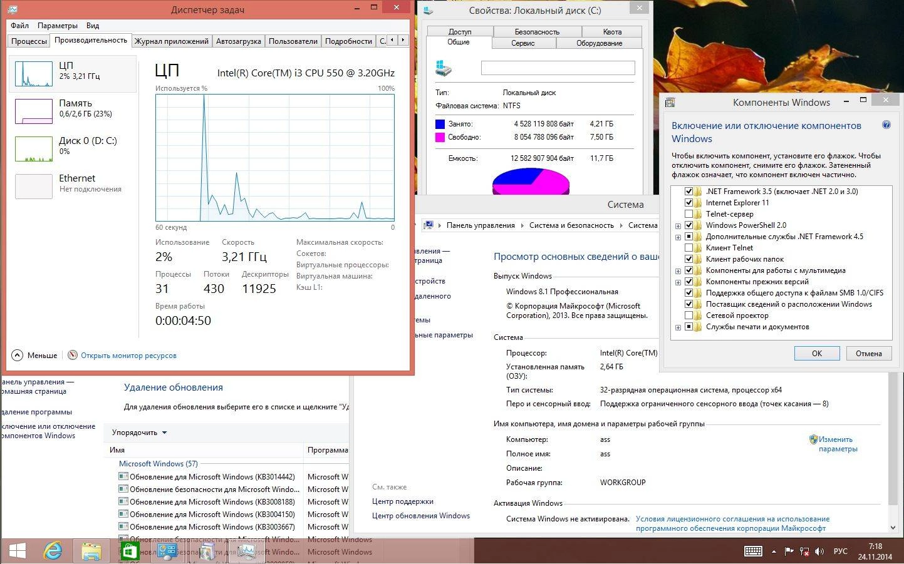Uncheck Internet Explorer 11 component
Screen dimensions: 904x564
(688, 202)
